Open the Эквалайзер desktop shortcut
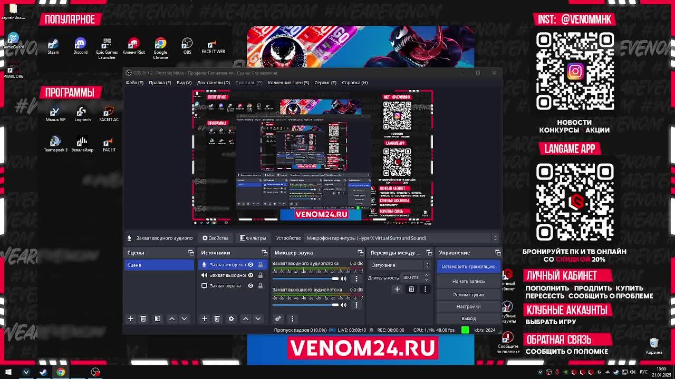This screenshot has width=675, height=379. [x=82, y=144]
